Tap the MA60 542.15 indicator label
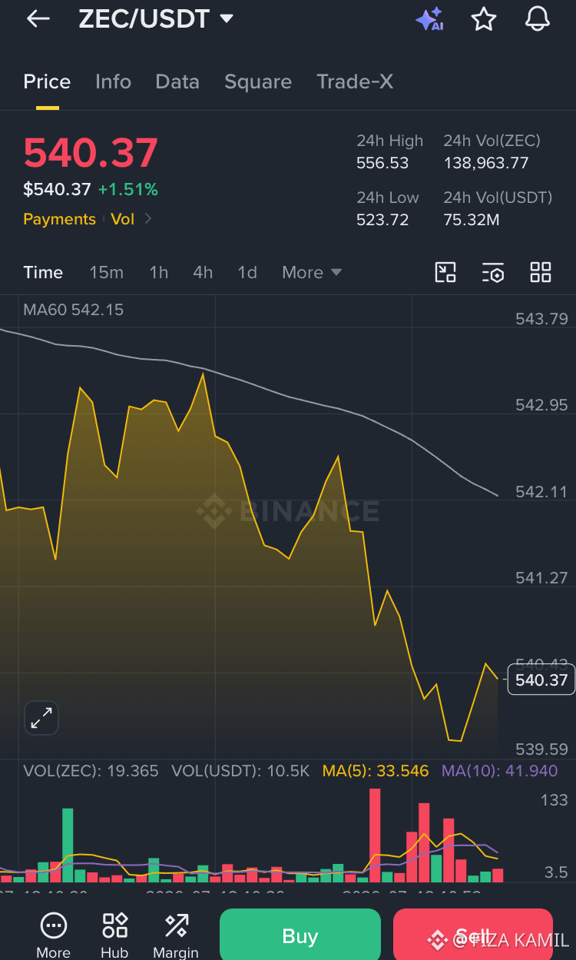The image size is (576, 960). pyautogui.click(x=74, y=310)
